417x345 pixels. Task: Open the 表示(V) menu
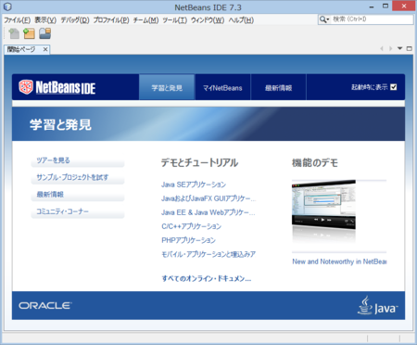point(45,20)
